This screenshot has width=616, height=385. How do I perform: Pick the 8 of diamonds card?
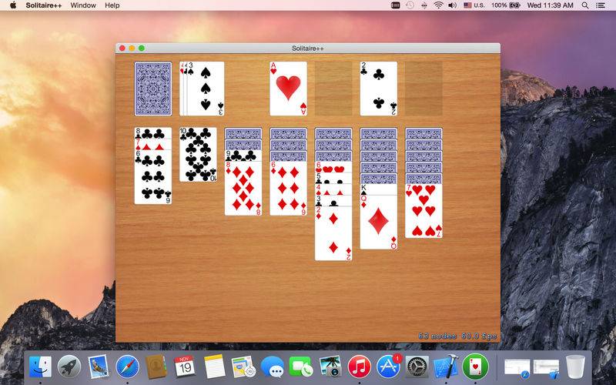tap(243, 189)
